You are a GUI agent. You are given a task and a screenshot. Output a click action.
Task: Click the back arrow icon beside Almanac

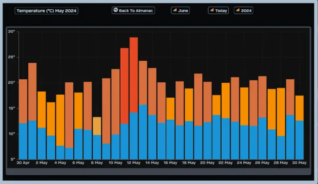pos(116,10)
